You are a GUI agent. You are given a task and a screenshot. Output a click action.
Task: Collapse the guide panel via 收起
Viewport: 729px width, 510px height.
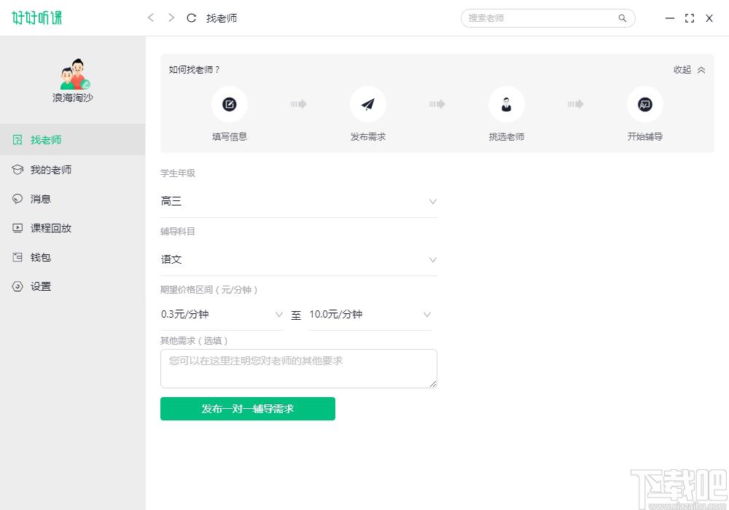tap(682, 70)
